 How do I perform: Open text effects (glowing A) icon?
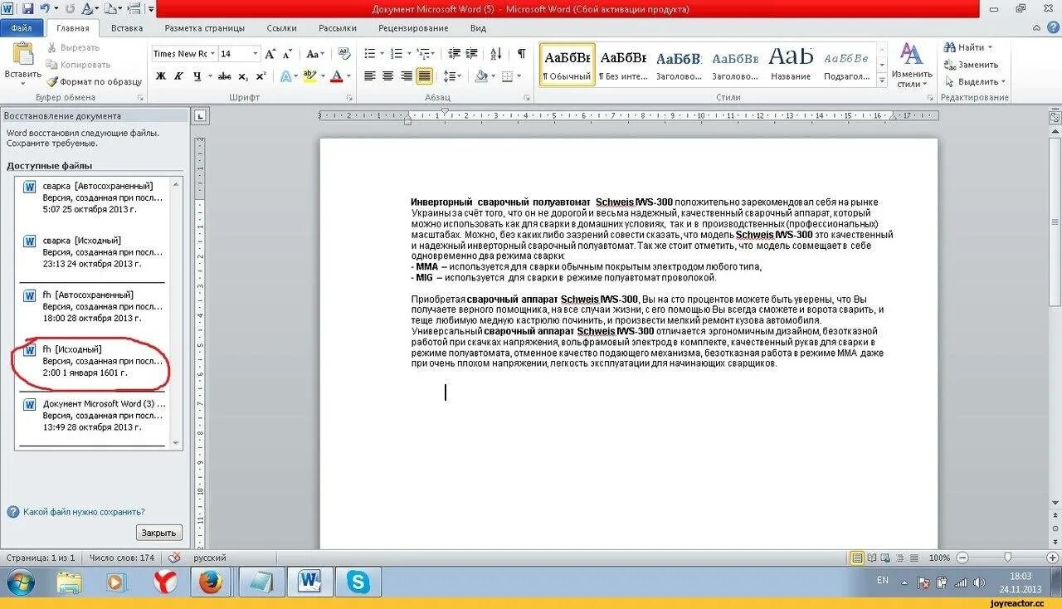[285, 76]
